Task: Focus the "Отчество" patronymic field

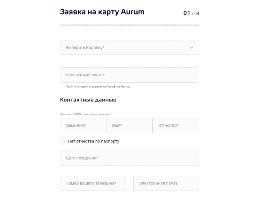Action: tap(176, 125)
